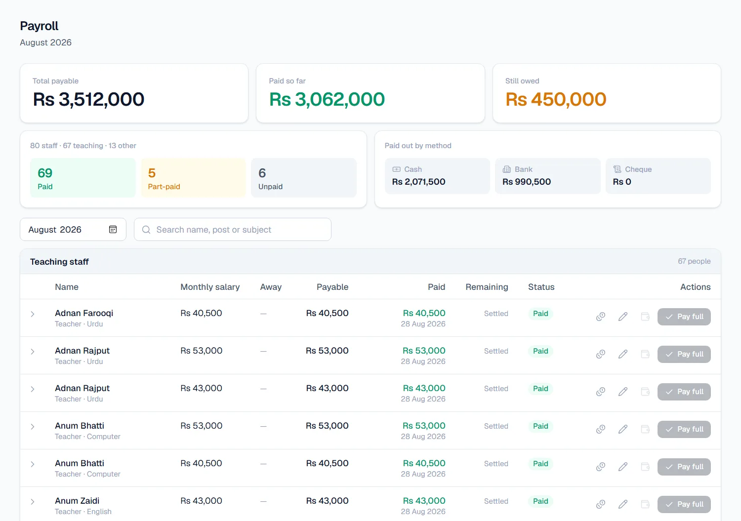Click pencil icon in Anum Bhatti Rs 53,000 row

[623, 429]
